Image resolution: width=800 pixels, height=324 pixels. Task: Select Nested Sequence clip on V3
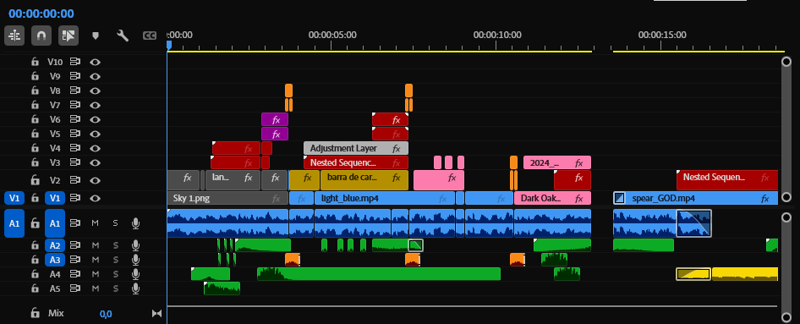[x=356, y=162]
